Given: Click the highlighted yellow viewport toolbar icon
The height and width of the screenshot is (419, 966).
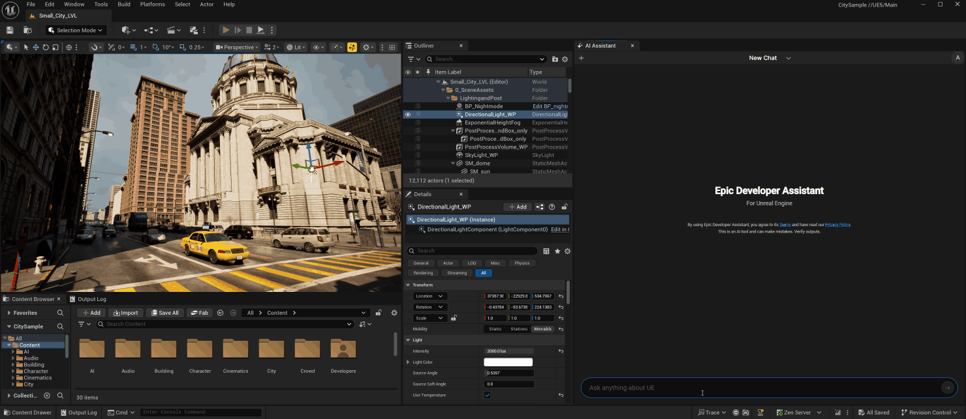Looking at the screenshot, I should point(352,48).
